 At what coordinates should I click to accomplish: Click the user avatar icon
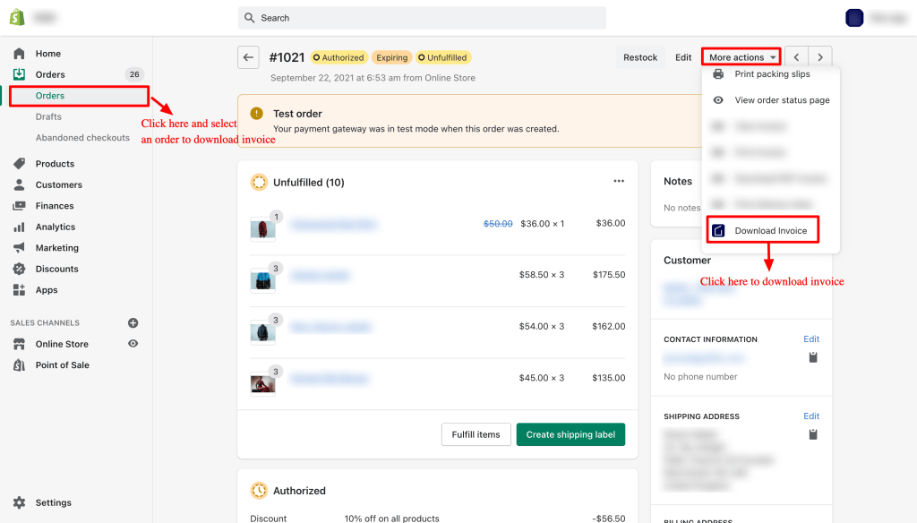pos(854,18)
